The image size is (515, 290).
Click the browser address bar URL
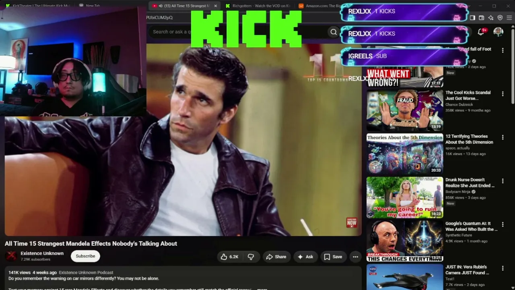[159, 18]
